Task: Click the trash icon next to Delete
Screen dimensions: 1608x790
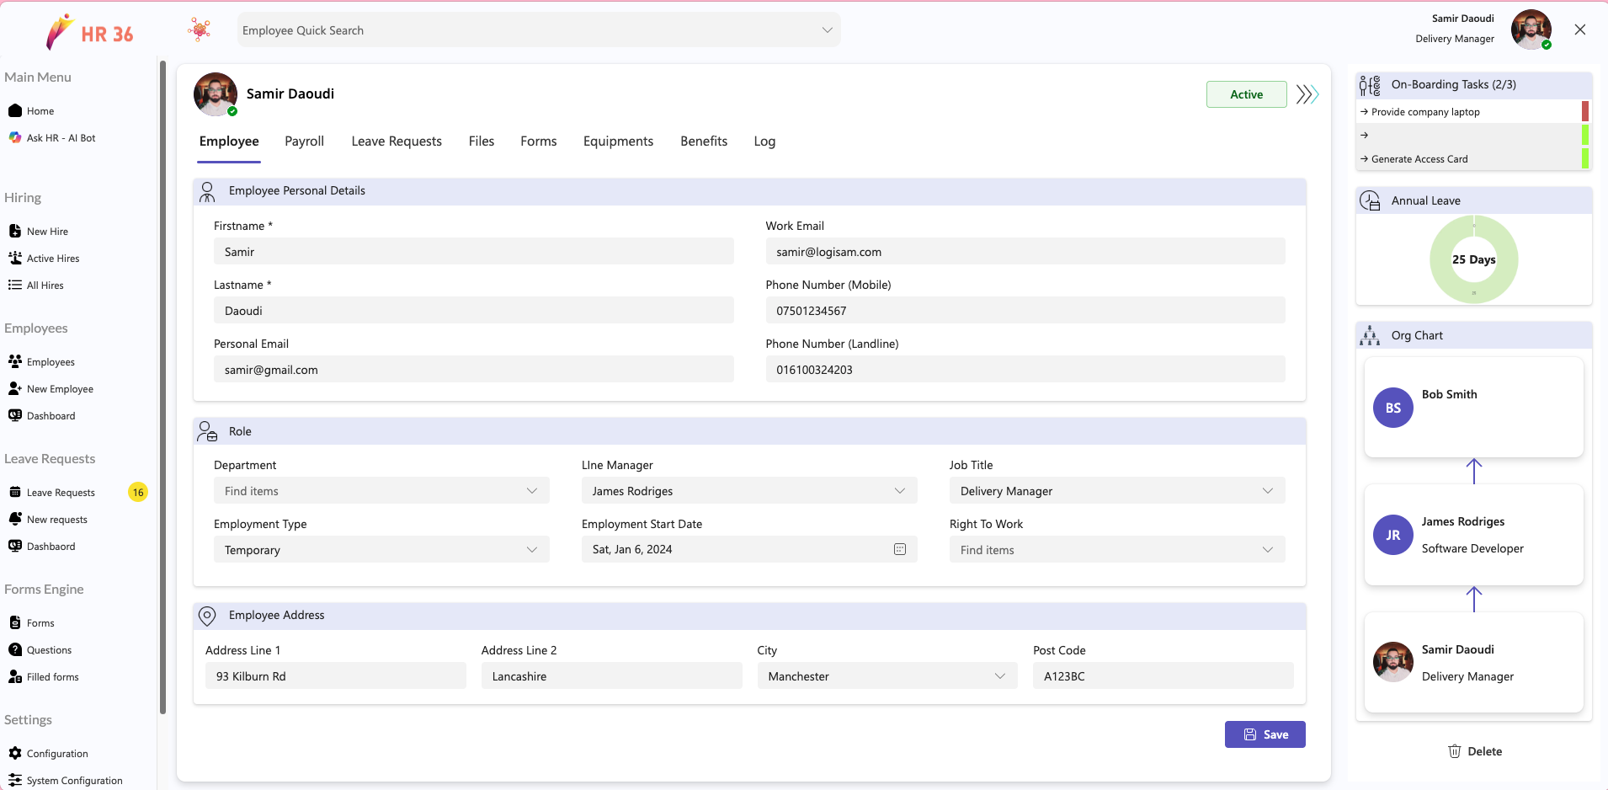Action: pos(1454,751)
